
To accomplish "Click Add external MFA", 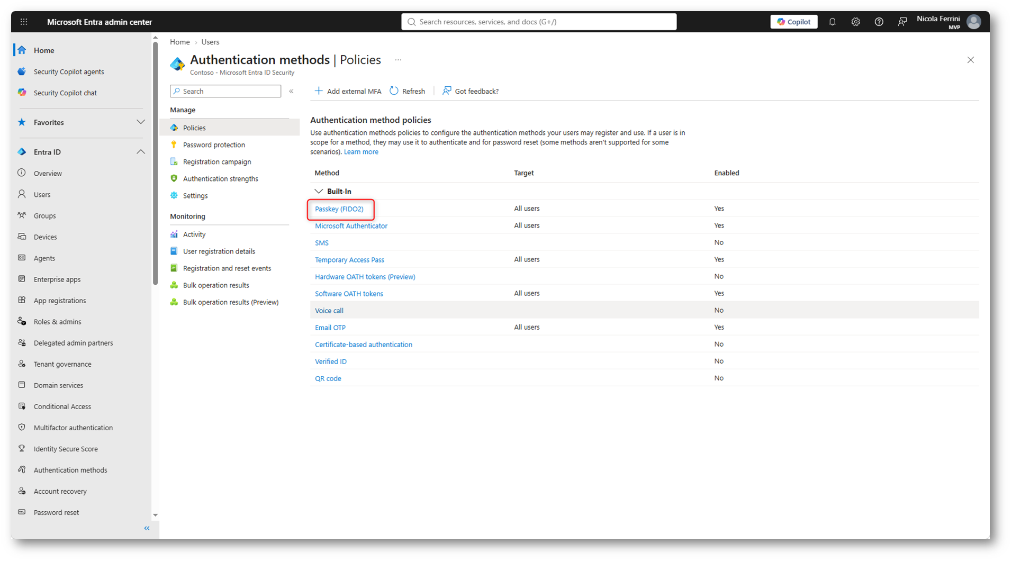I will 348,91.
